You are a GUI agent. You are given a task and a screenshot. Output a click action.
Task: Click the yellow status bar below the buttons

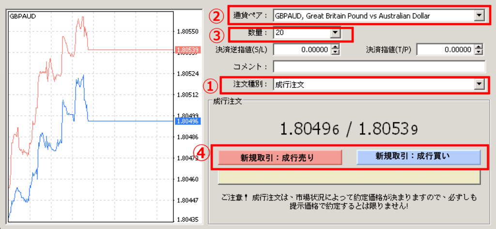click(349, 178)
